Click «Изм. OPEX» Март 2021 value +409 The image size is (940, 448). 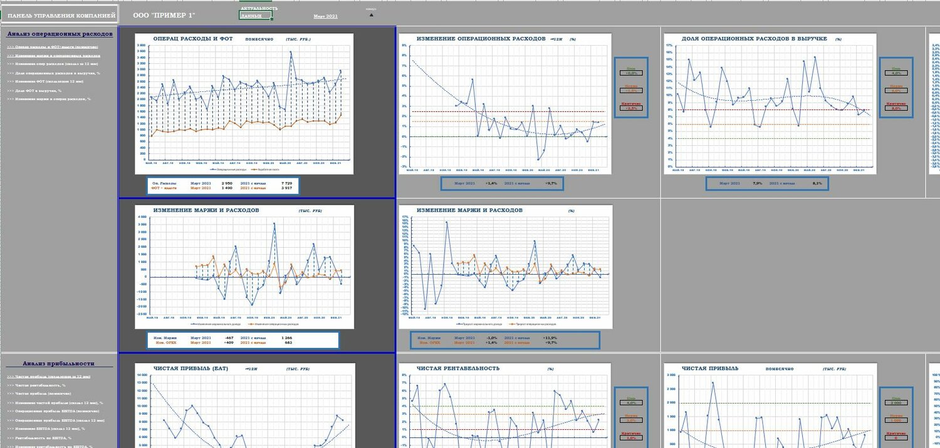tap(228, 342)
